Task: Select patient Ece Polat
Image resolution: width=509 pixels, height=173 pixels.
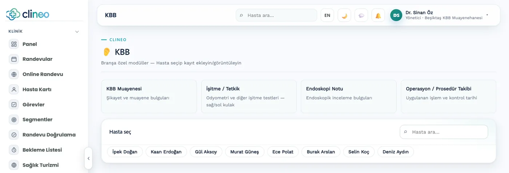Action: click(283, 152)
